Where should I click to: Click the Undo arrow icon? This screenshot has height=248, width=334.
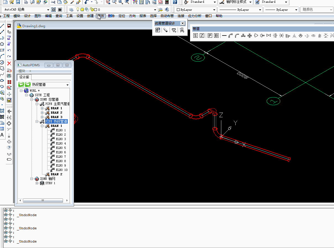86,2
